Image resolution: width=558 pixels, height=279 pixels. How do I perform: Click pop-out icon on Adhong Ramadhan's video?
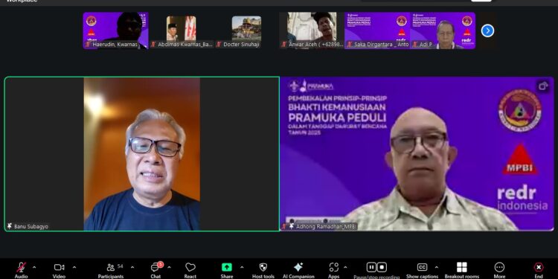point(542,86)
